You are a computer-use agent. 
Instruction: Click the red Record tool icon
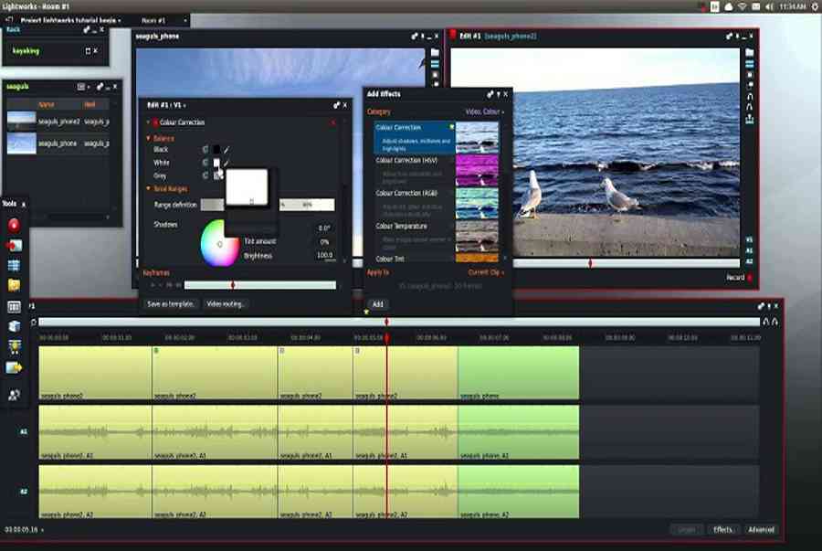click(x=15, y=224)
